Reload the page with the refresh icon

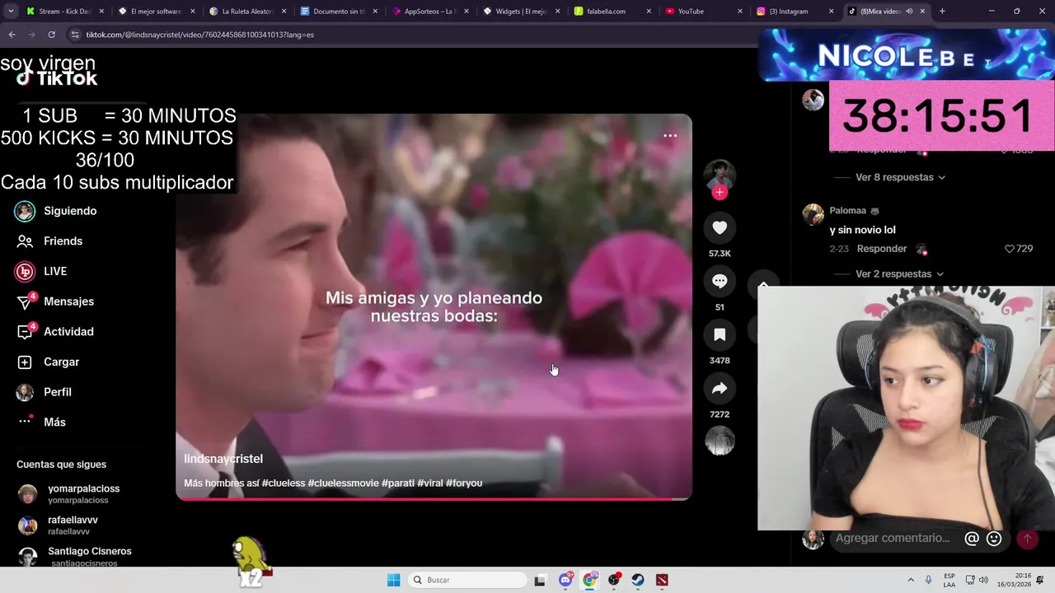click(51, 35)
